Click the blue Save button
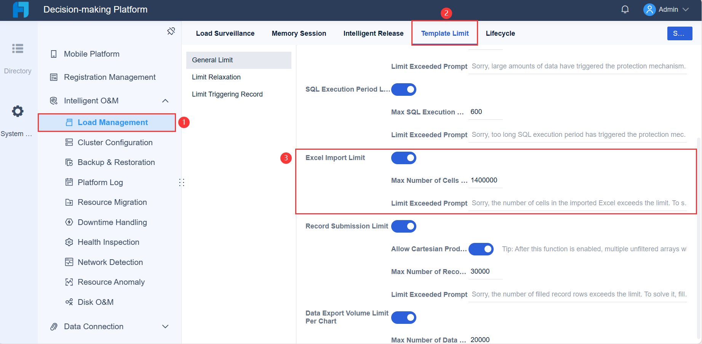This screenshot has width=702, height=344. pos(680,33)
